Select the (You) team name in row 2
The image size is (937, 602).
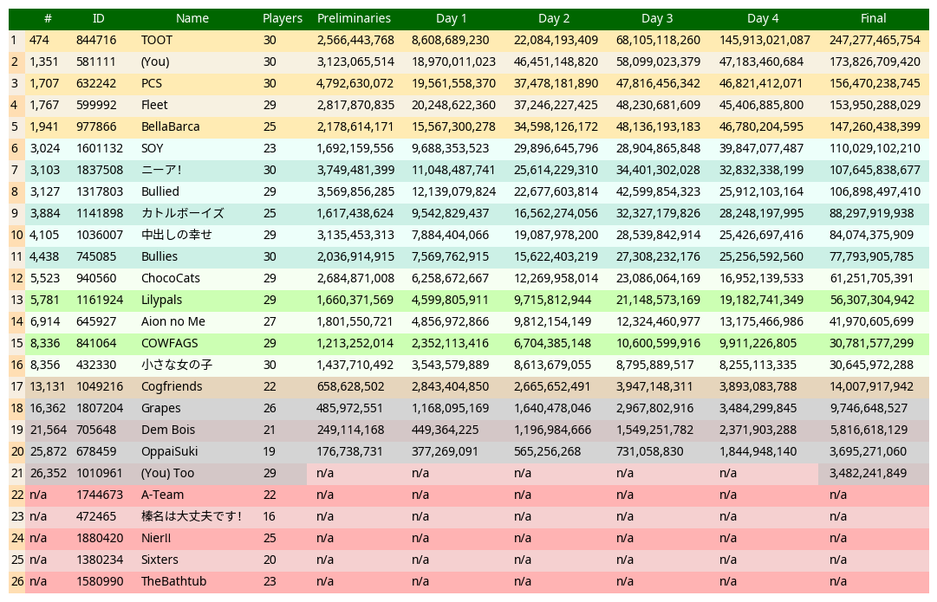(155, 62)
